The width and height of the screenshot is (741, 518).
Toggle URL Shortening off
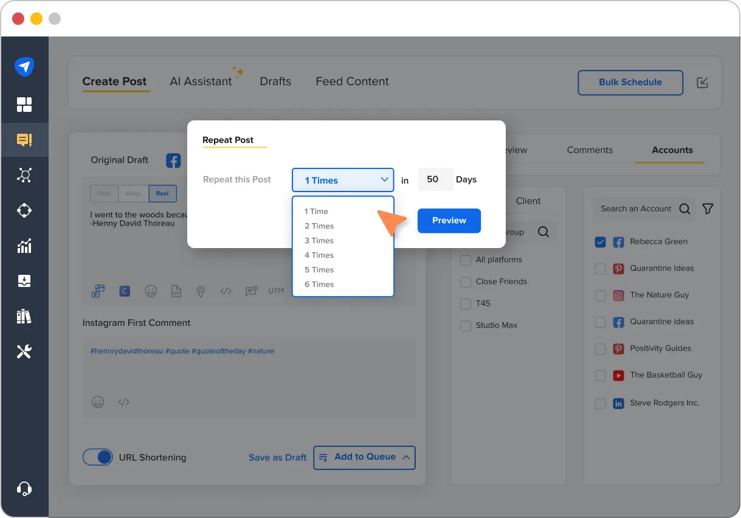(x=98, y=457)
